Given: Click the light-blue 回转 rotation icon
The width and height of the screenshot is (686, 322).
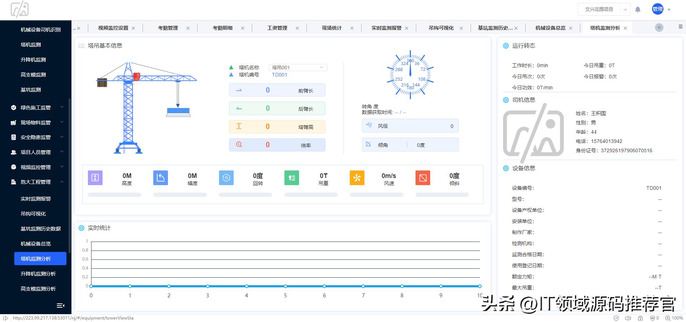Looking at the screenshot, I should click(x=226, y=178).
